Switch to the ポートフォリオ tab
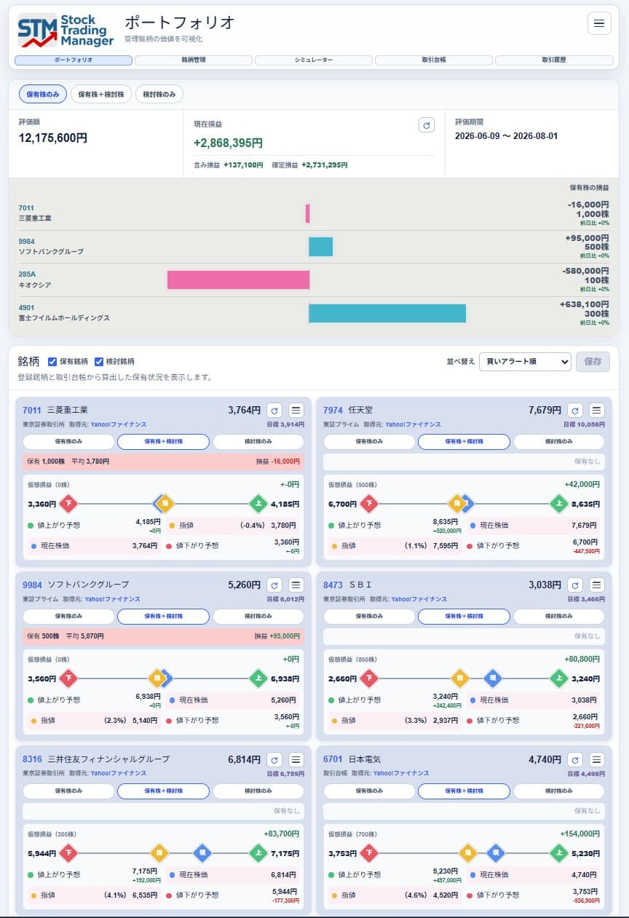Screen dimensions: 629x918 (x=74, y=60)
